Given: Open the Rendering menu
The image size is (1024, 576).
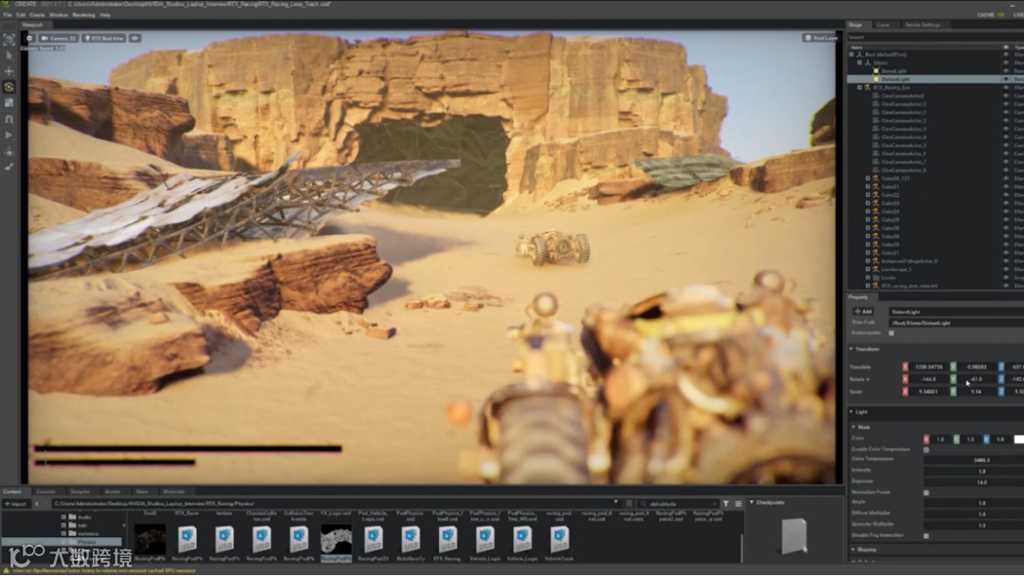Looking at the screenshot, I should [83, 14].
